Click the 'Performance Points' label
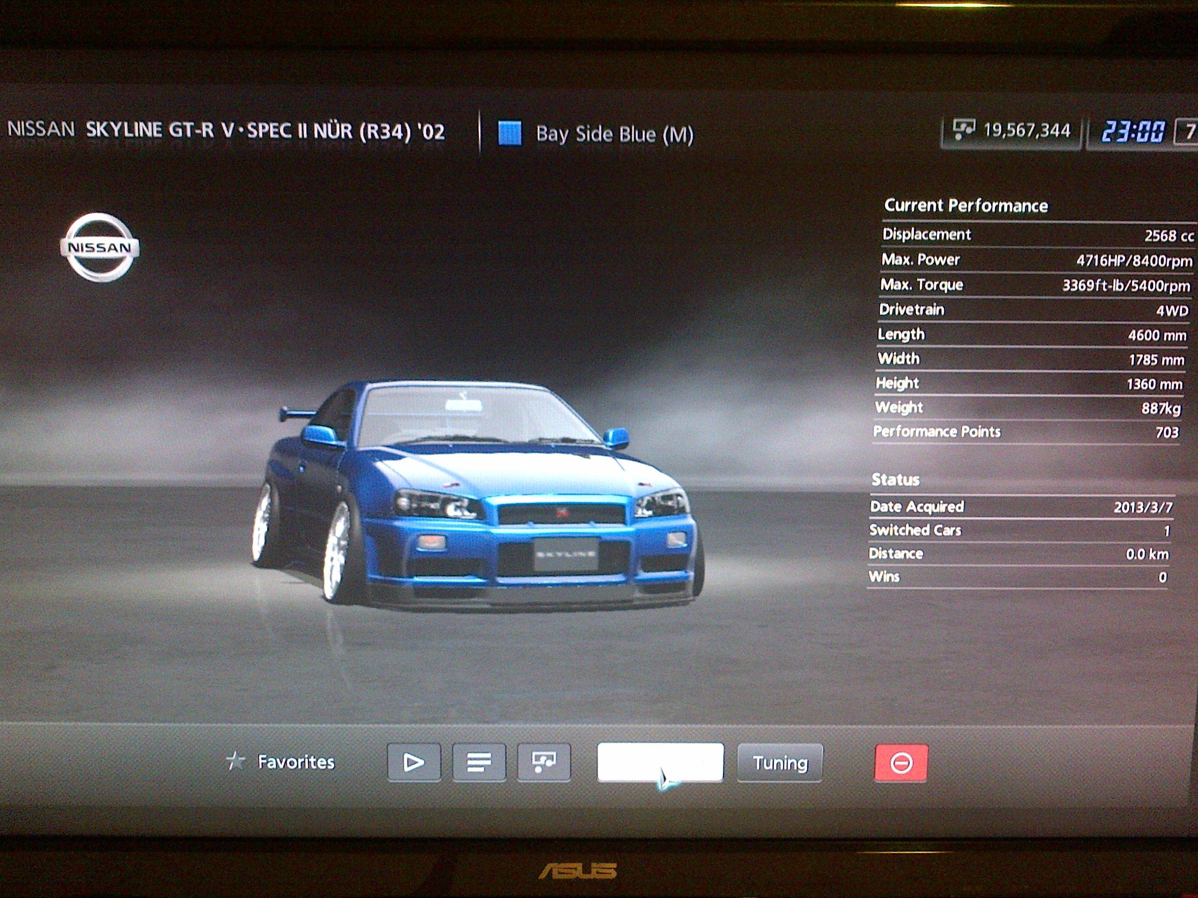Viewport: 1198px width, 898px height. pos(937,431)
